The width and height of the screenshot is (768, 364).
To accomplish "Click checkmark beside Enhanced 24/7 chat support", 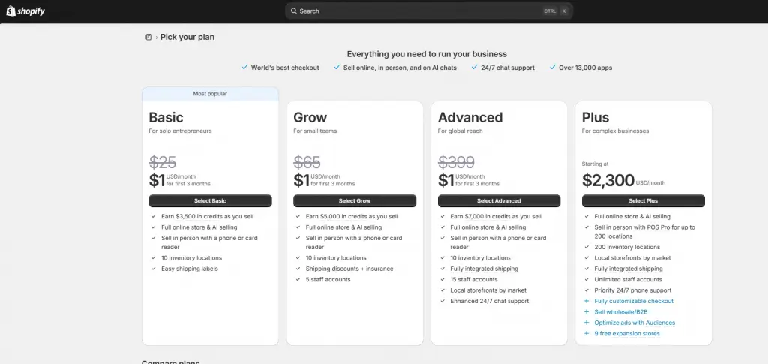I will (442, 301).
